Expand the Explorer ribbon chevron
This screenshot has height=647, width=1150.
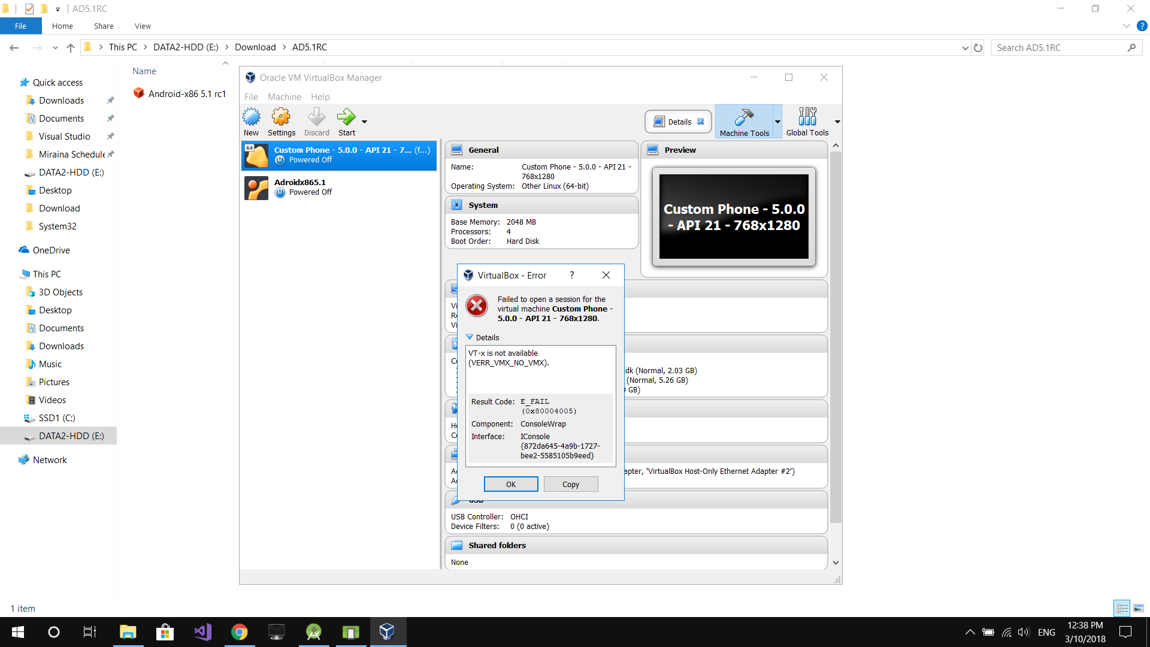coord(1126,26)
